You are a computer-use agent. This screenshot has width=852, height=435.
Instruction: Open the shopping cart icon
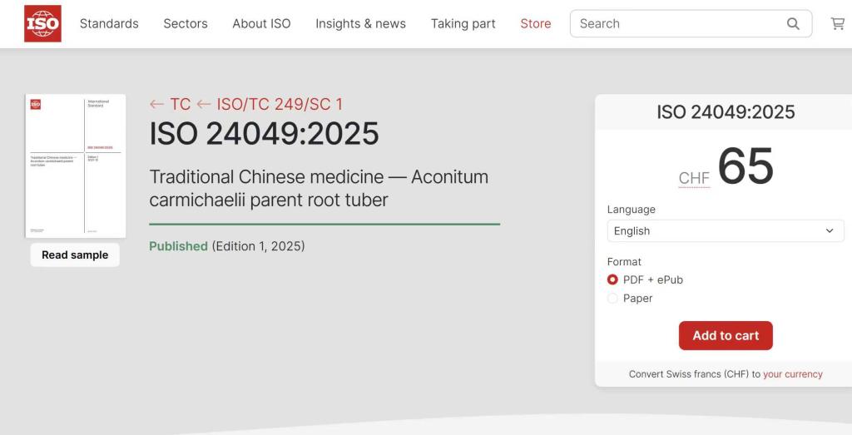tap(837, 23)
